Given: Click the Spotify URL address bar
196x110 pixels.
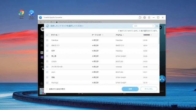Looking at the screenshot, I should [80, 22].
